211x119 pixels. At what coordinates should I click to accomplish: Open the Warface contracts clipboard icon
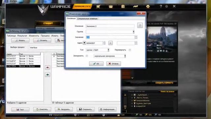tap(123, 6)
